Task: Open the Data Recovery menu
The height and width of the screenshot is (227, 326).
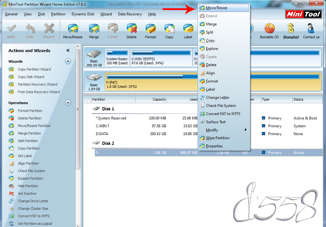Action: click(x=130, y=14)
